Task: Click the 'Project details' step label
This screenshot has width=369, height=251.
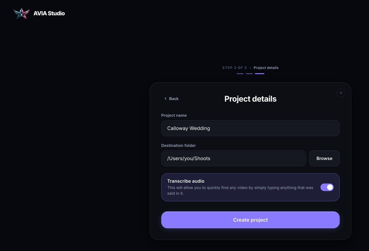Action: (266, 68)
